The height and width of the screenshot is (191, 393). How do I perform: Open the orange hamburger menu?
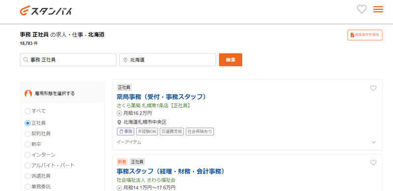pyautogui.click(x=378, y=9)
